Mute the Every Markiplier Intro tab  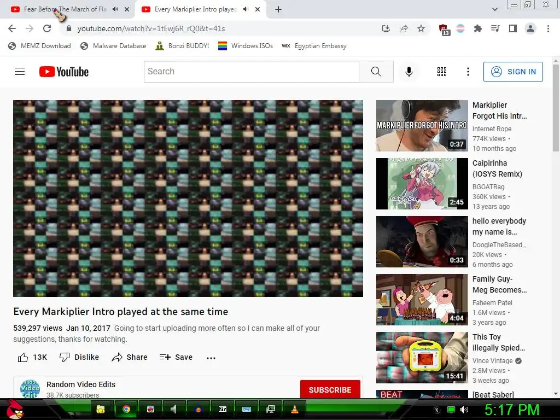[x=246, y=9]
